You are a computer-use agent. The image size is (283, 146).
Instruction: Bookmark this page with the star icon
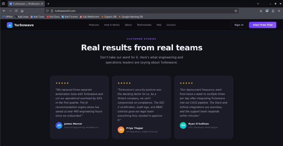(236, 11)
